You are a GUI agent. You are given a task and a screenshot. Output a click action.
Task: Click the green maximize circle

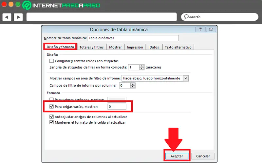pyautogui.click(x=18, y=4)
